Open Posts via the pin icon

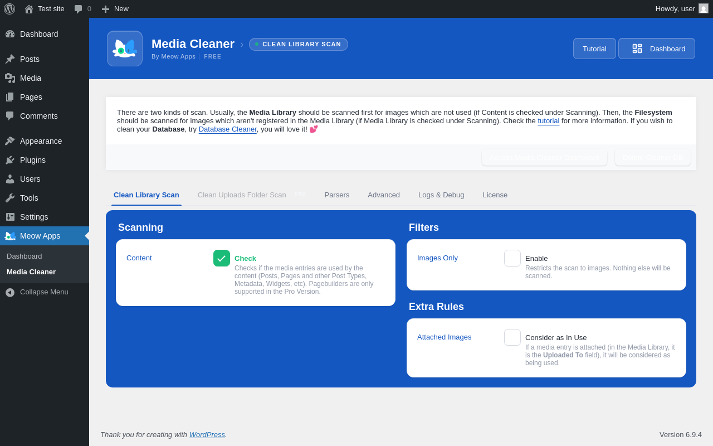[10, 59]
